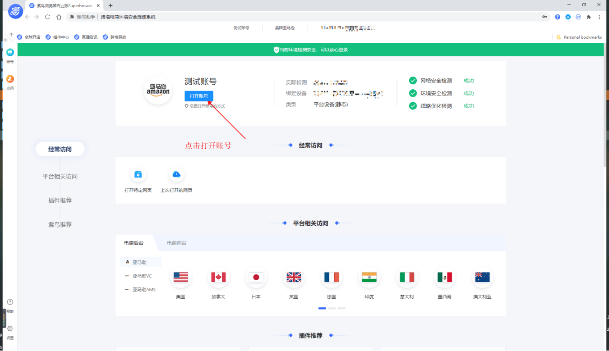Open the browser three-dot menu
Image resolution: width=609 pixels, height=351 pixels.
[599, 17]
